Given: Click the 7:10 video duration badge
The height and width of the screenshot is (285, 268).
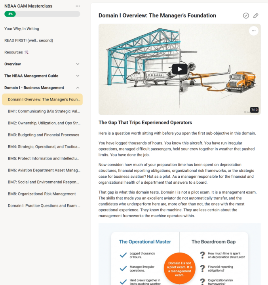Looking at the screenshot, I should (x=254, y=110).
